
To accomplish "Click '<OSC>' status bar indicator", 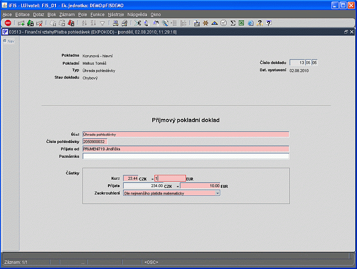I will click(x=151, y=262).
